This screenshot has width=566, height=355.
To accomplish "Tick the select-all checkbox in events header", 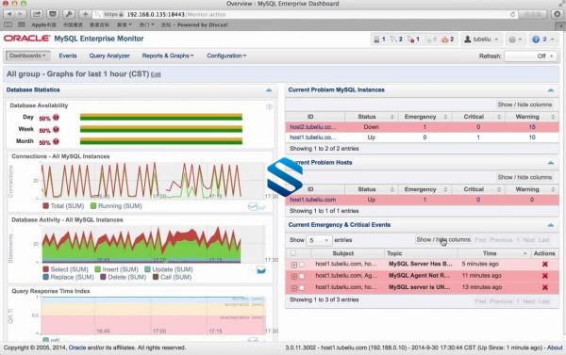I will (293, 253).
